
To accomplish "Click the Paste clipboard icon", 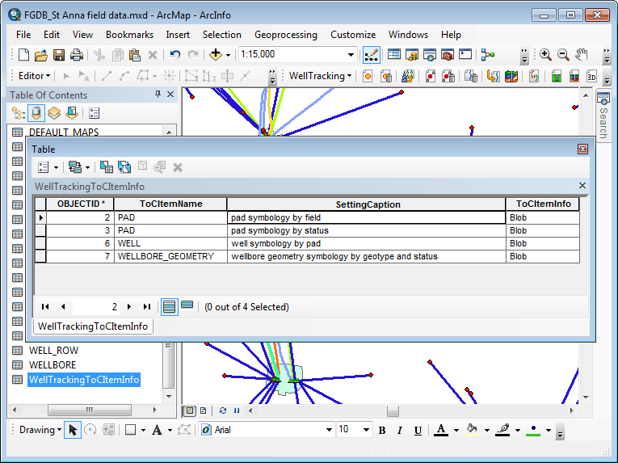I will (x=135, y=55).
